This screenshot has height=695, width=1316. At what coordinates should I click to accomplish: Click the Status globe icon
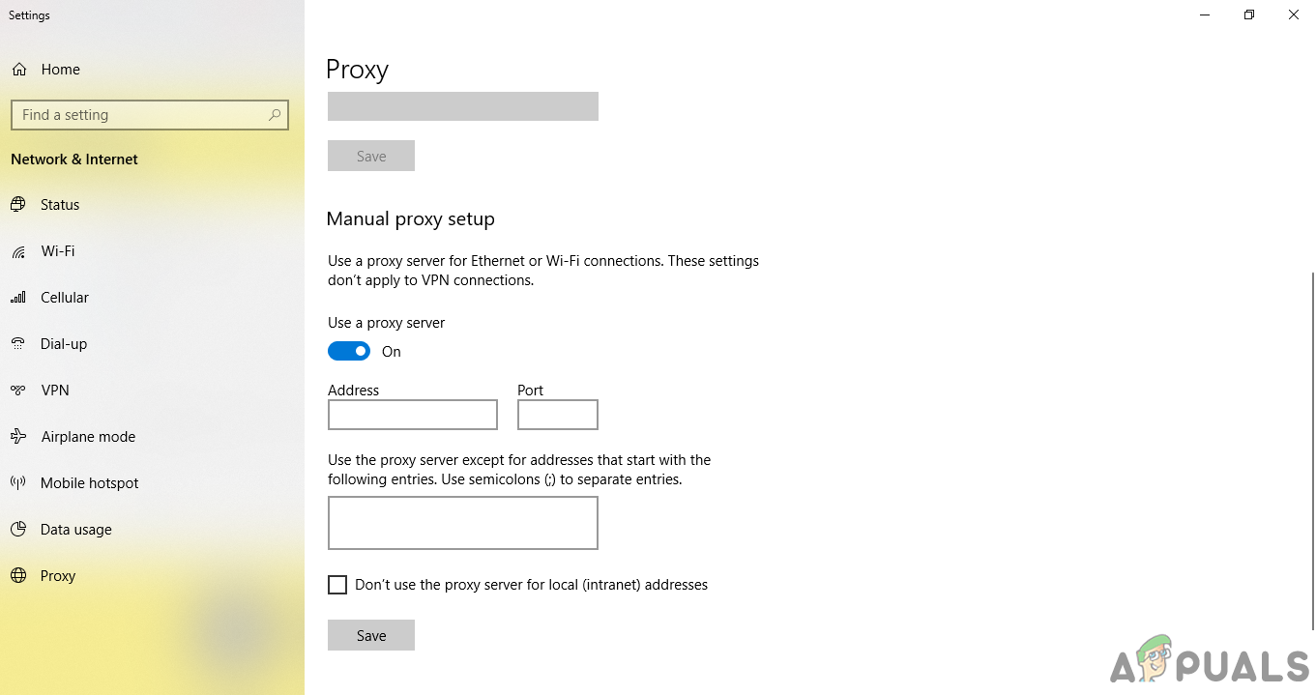pos(18,205)
